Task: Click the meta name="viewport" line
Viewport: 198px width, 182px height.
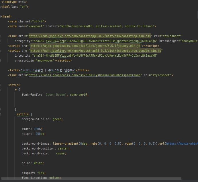Action: pos(82,26)
